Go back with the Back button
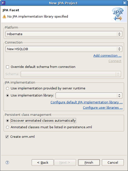Image resolution: width=128 pixels, height=171 pixels. (43, 162)
